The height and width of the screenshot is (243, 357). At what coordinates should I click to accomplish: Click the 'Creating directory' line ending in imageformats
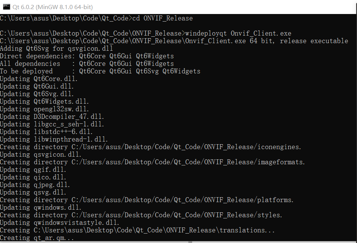(x=152, y=162)
